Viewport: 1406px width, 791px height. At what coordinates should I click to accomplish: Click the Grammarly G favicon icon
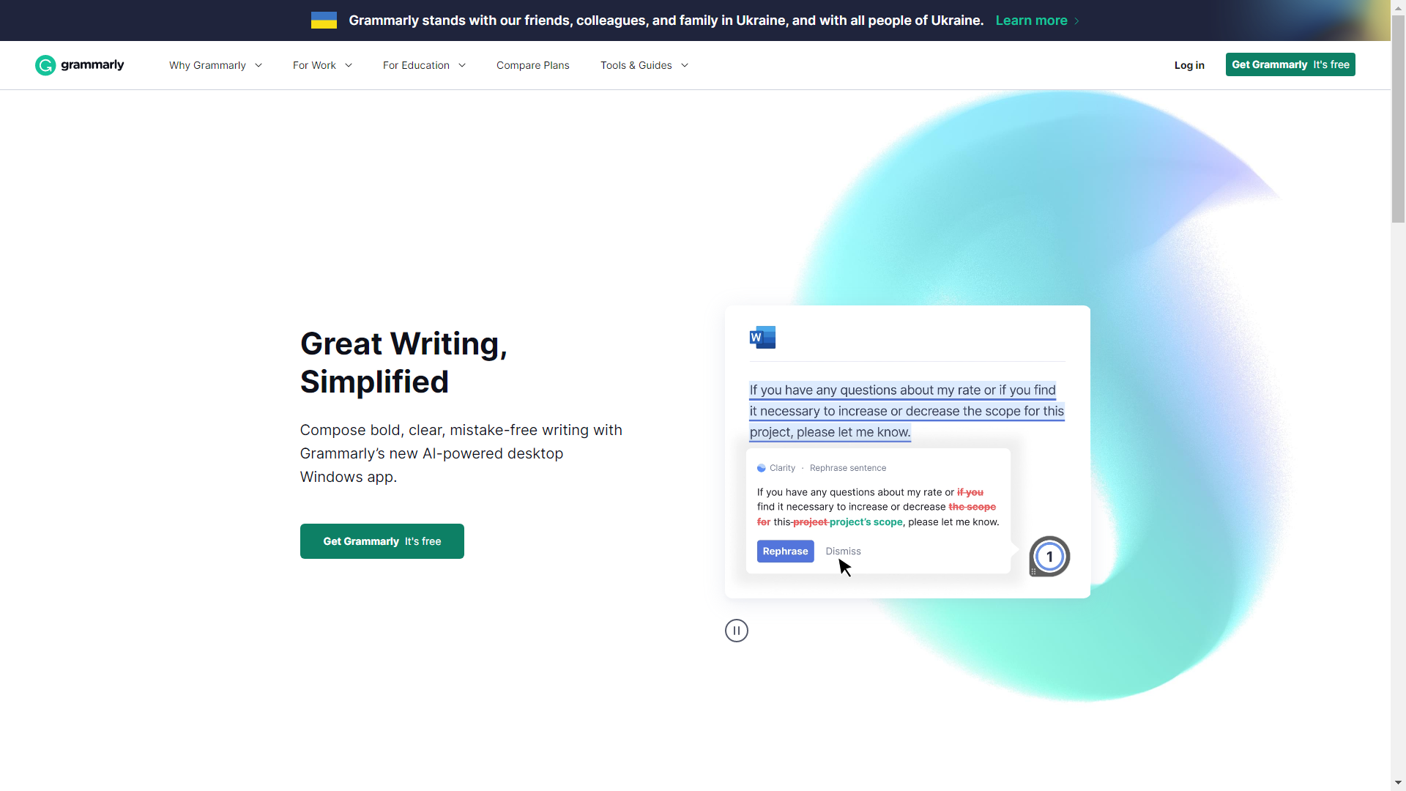tap(45, 64)
